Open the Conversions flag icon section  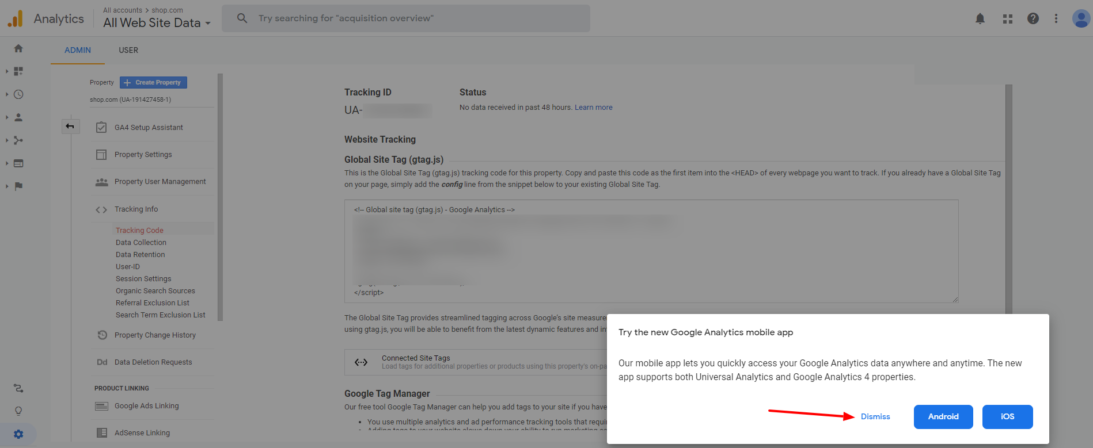[x=18, y=186]
